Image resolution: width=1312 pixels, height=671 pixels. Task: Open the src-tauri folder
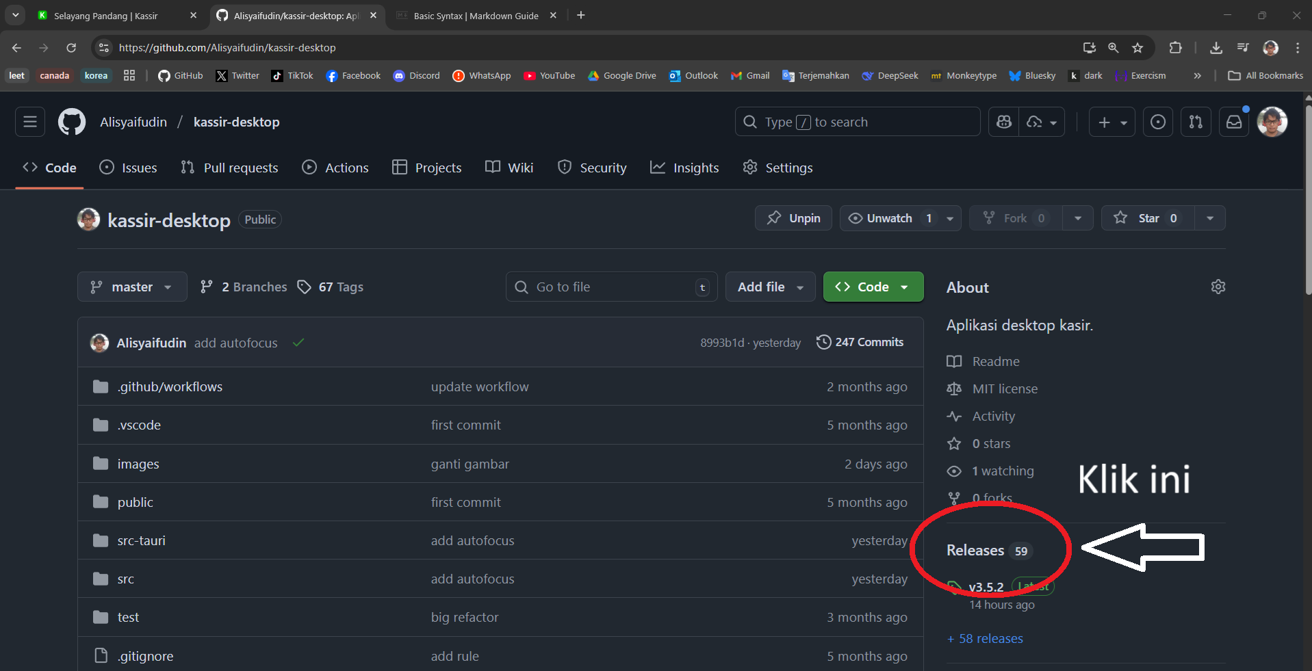pos(142,540)
